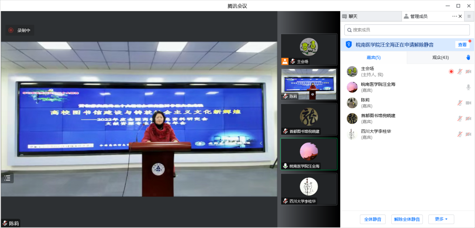Viewport: 475px width, 228px height.
Task: Click the 全体静音 button
Action: (x=373, y=219)
